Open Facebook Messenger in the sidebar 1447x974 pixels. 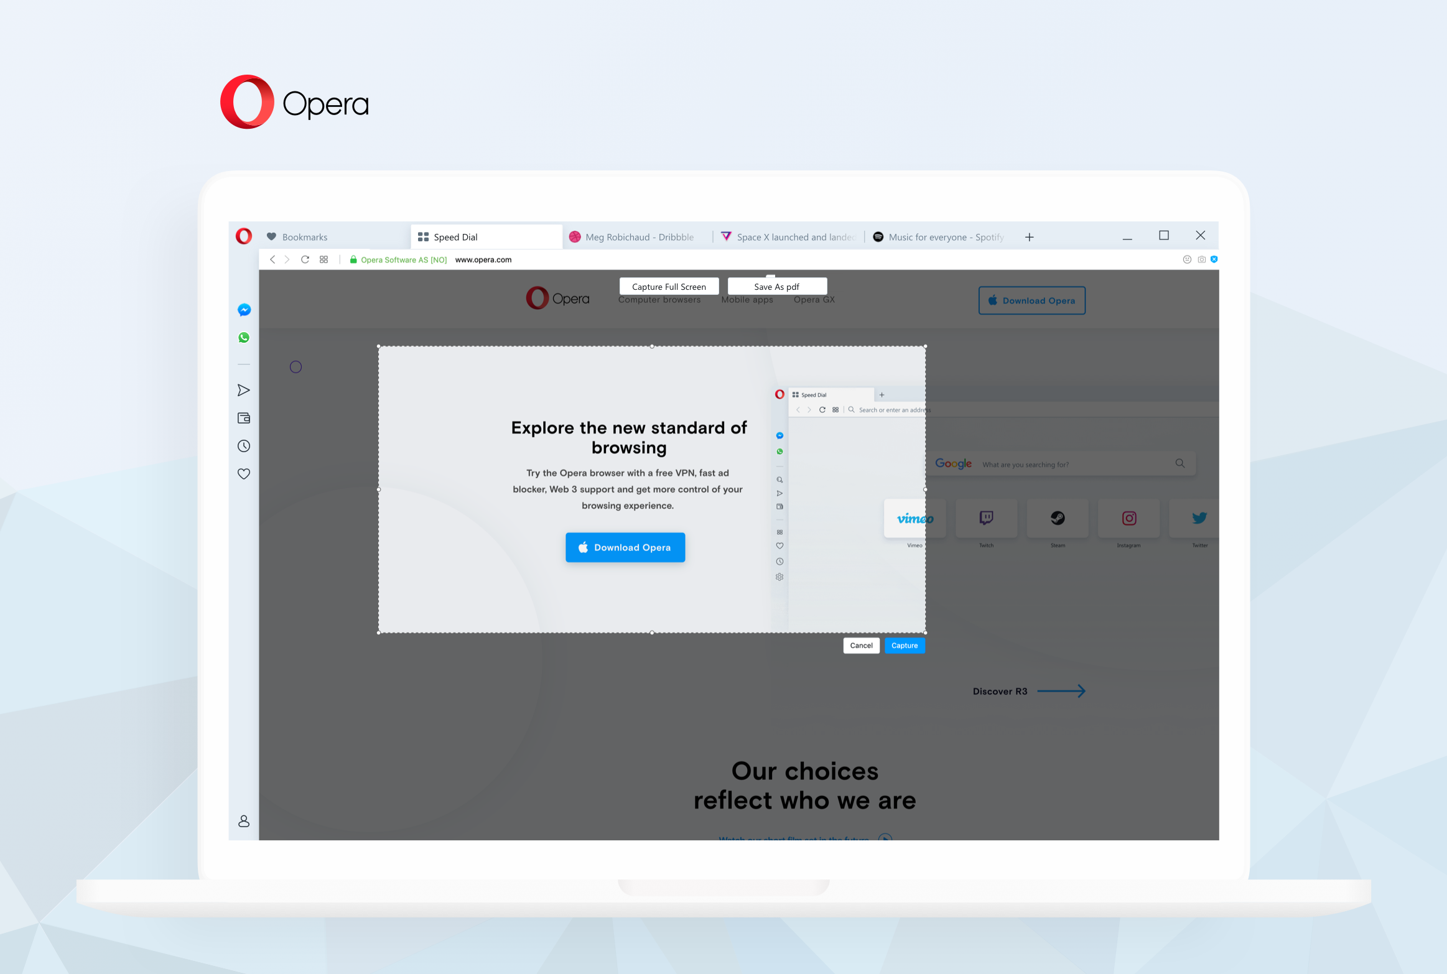244,310
